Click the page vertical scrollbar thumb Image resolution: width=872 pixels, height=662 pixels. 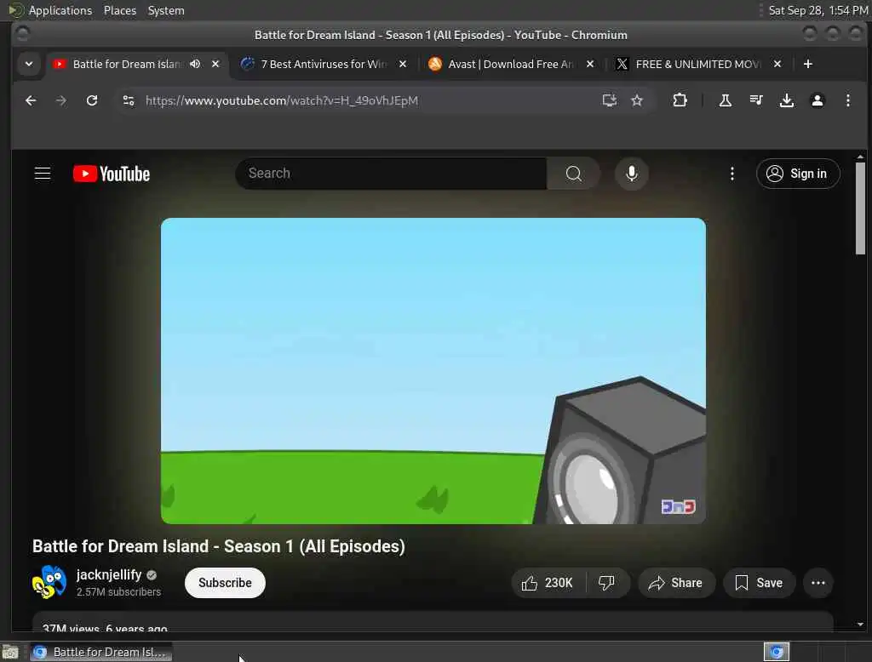[x=860, y=208]
